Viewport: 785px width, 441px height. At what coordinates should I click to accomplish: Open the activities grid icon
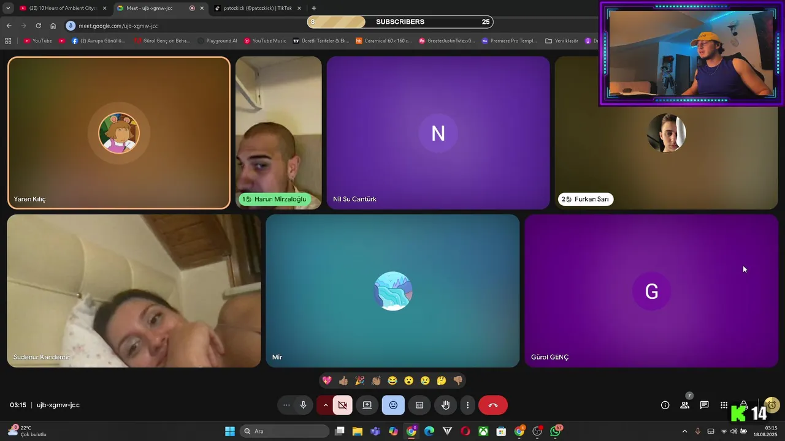click(x=724, y=405)
